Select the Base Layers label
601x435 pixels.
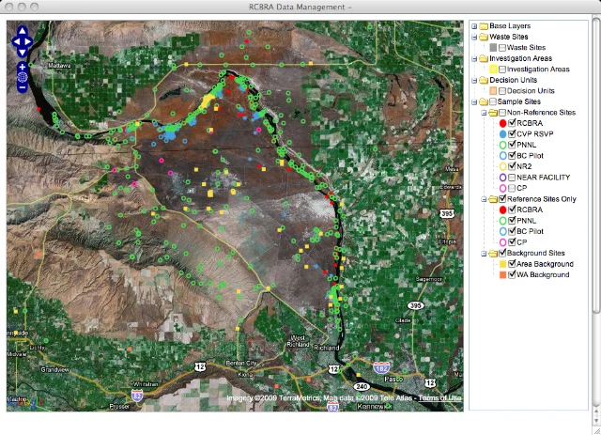(510, 25)
